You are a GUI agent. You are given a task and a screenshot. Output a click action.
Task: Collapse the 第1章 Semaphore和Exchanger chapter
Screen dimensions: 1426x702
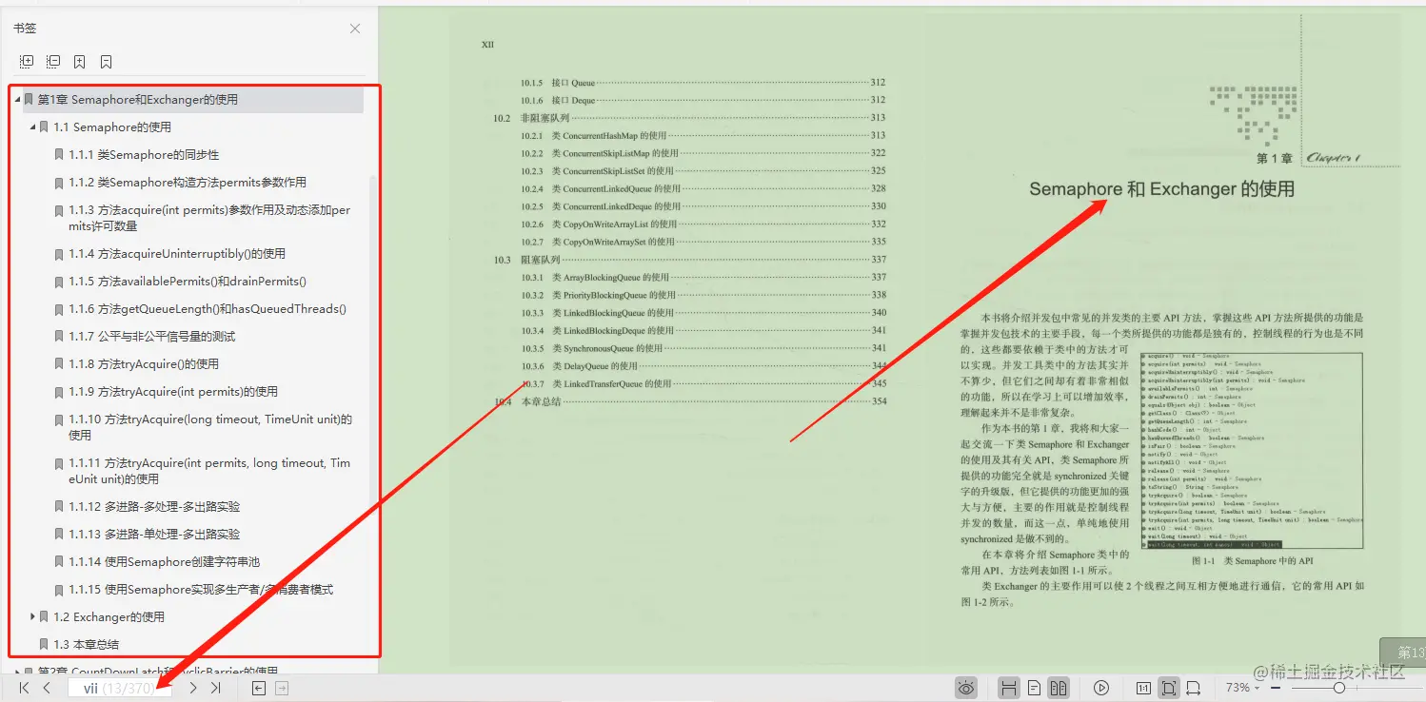click(17, 100)
